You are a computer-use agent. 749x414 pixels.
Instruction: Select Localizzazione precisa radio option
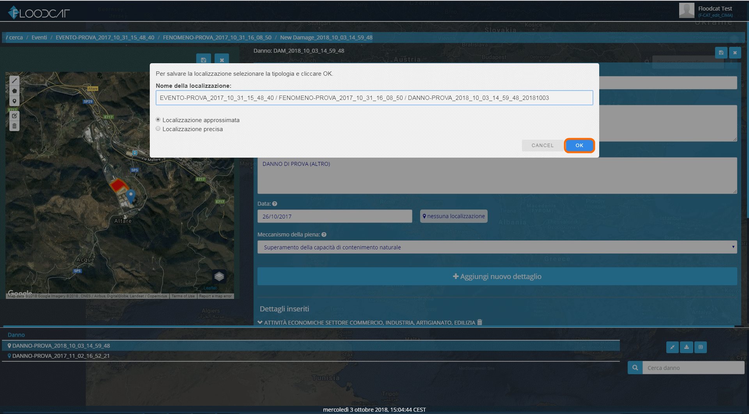point(158,129)
